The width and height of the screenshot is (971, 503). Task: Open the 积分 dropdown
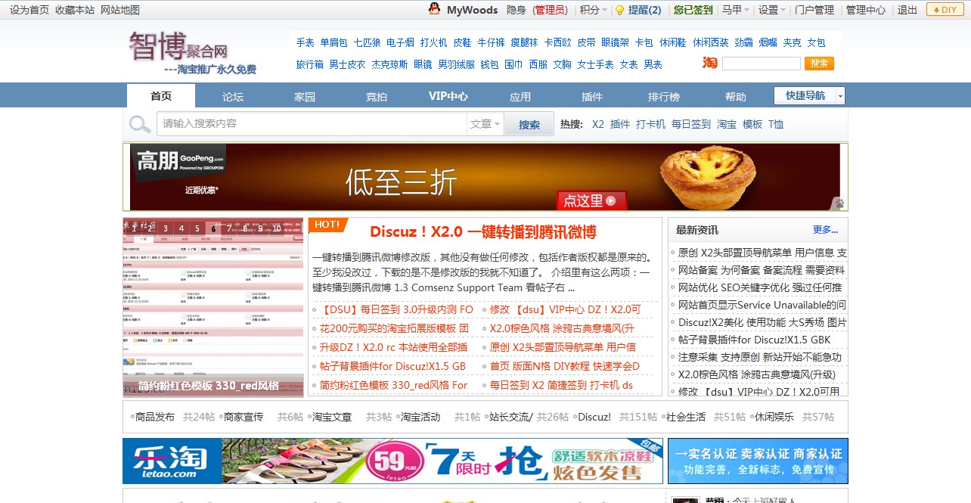(x=593, y=10)
